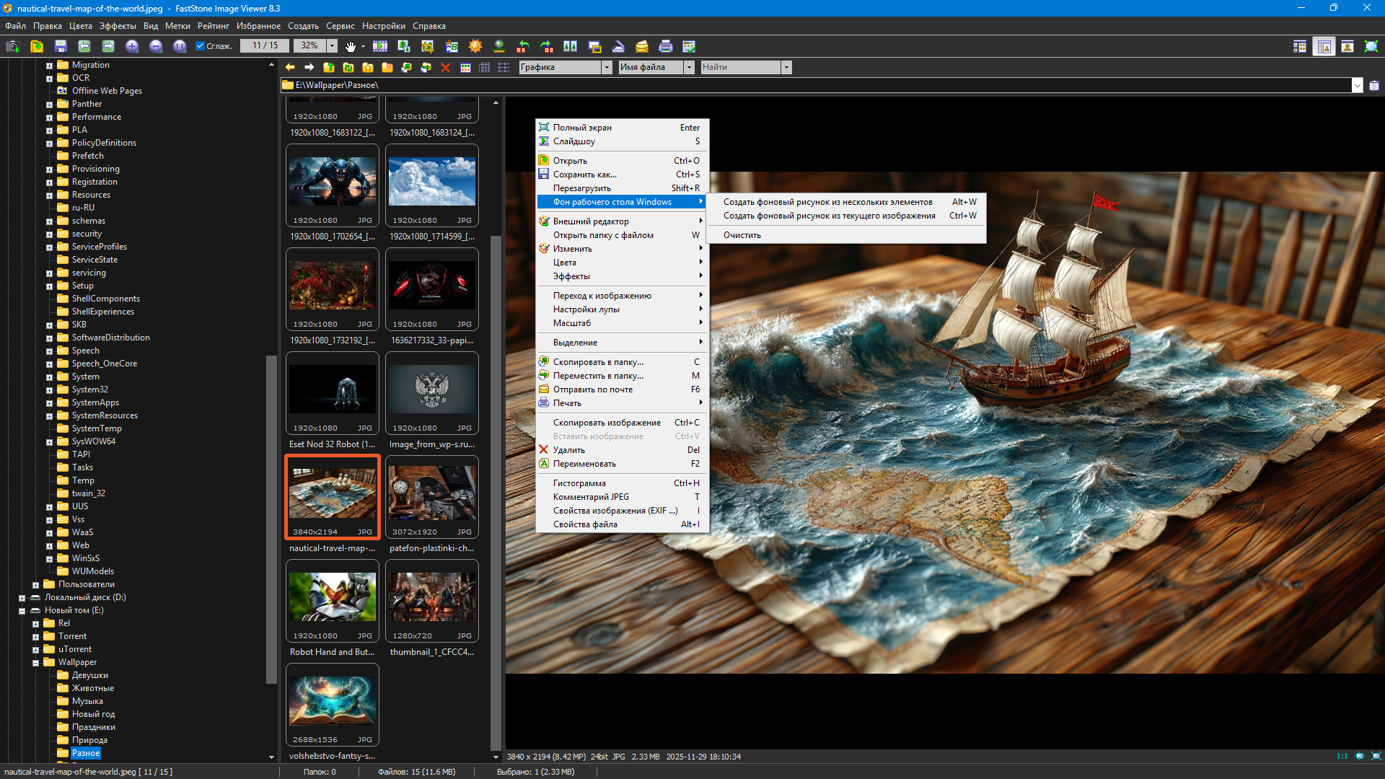Image resolution: width=1385 pixels, height=779 pixels.
Task: Click the print icon in toolbar
Action: pos(665,46)
